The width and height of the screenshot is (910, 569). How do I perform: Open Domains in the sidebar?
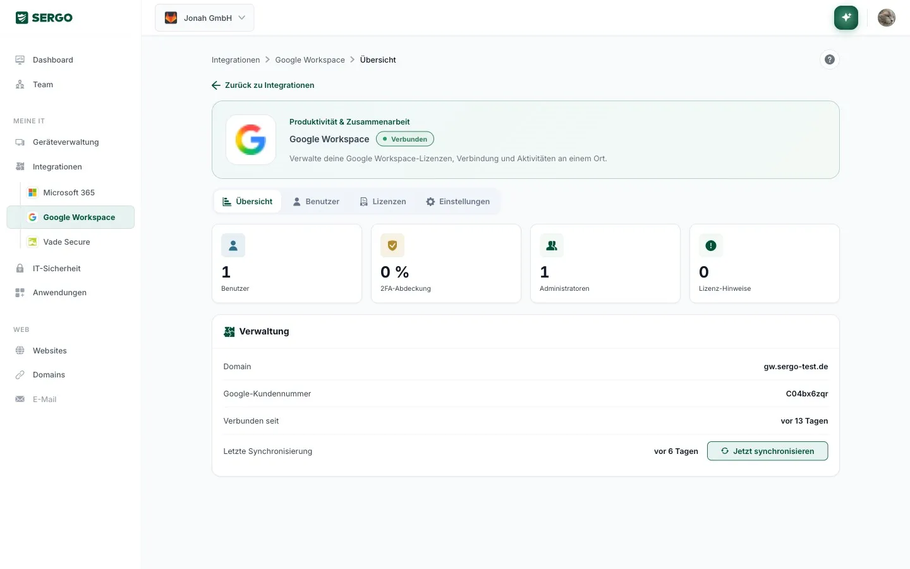coord(70,375)
